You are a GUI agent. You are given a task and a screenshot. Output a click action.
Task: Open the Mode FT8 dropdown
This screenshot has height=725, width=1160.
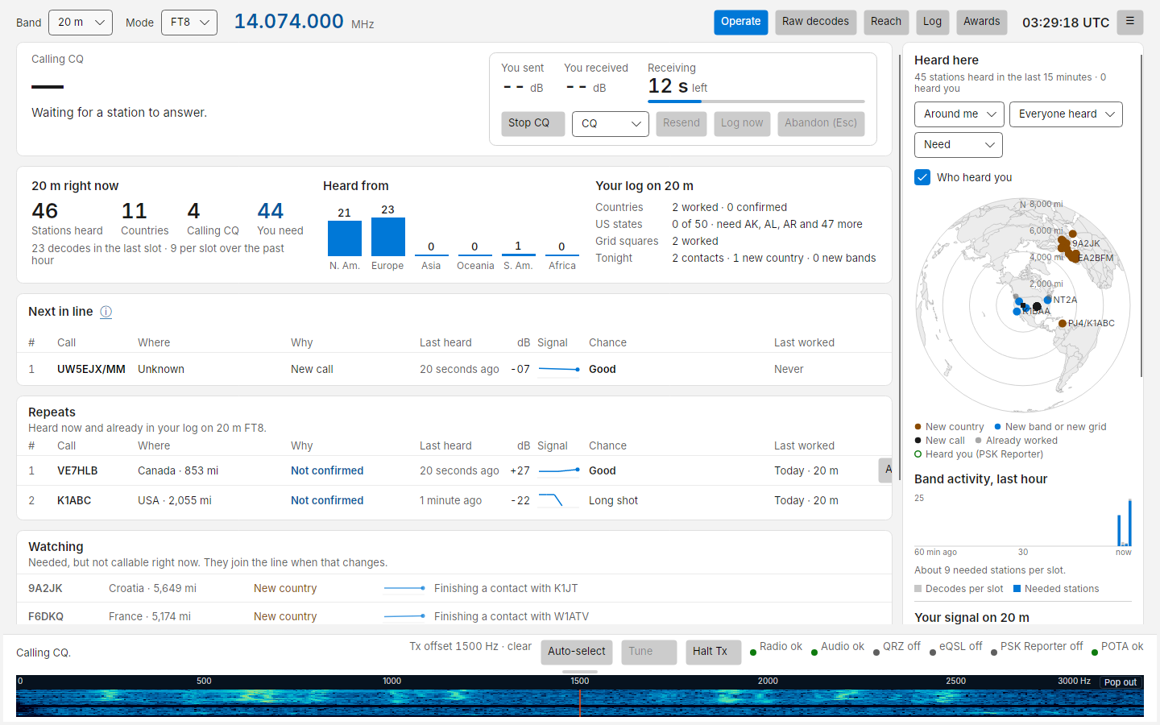coord(189,23)
